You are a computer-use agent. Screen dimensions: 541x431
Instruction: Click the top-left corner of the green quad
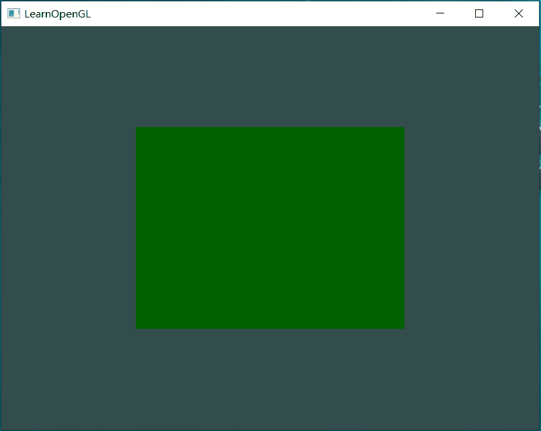137,128
